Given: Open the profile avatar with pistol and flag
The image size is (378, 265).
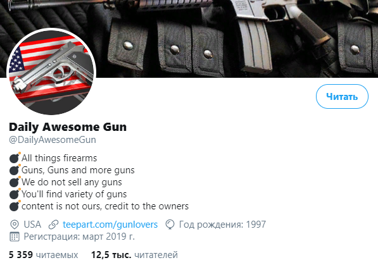Looking at the screenshot, I should [51, 72].
